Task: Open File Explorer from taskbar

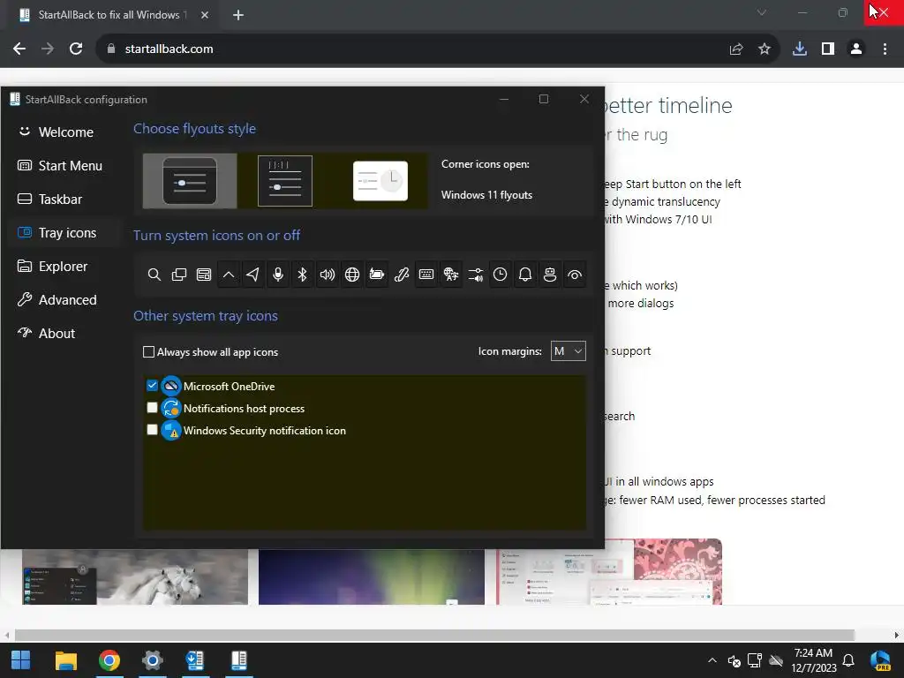Action: [65, 660]
